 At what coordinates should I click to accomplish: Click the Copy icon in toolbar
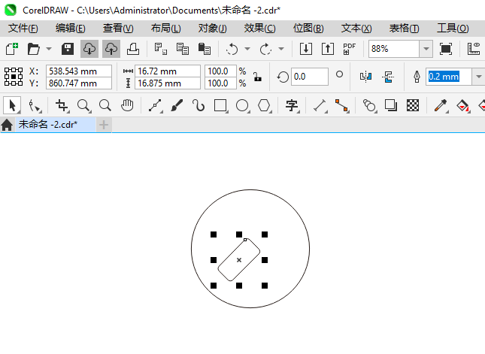pos(183,49)
